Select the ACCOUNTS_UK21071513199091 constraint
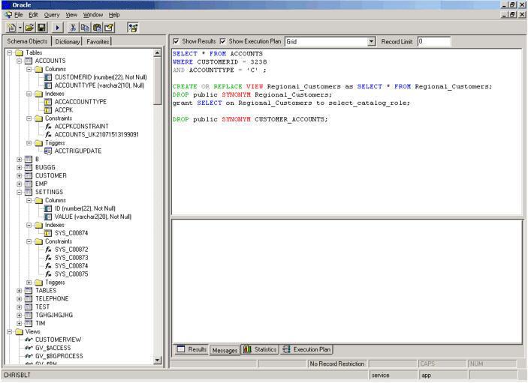The width and height of the screenshot is (528, 383). tap(97, 135)
